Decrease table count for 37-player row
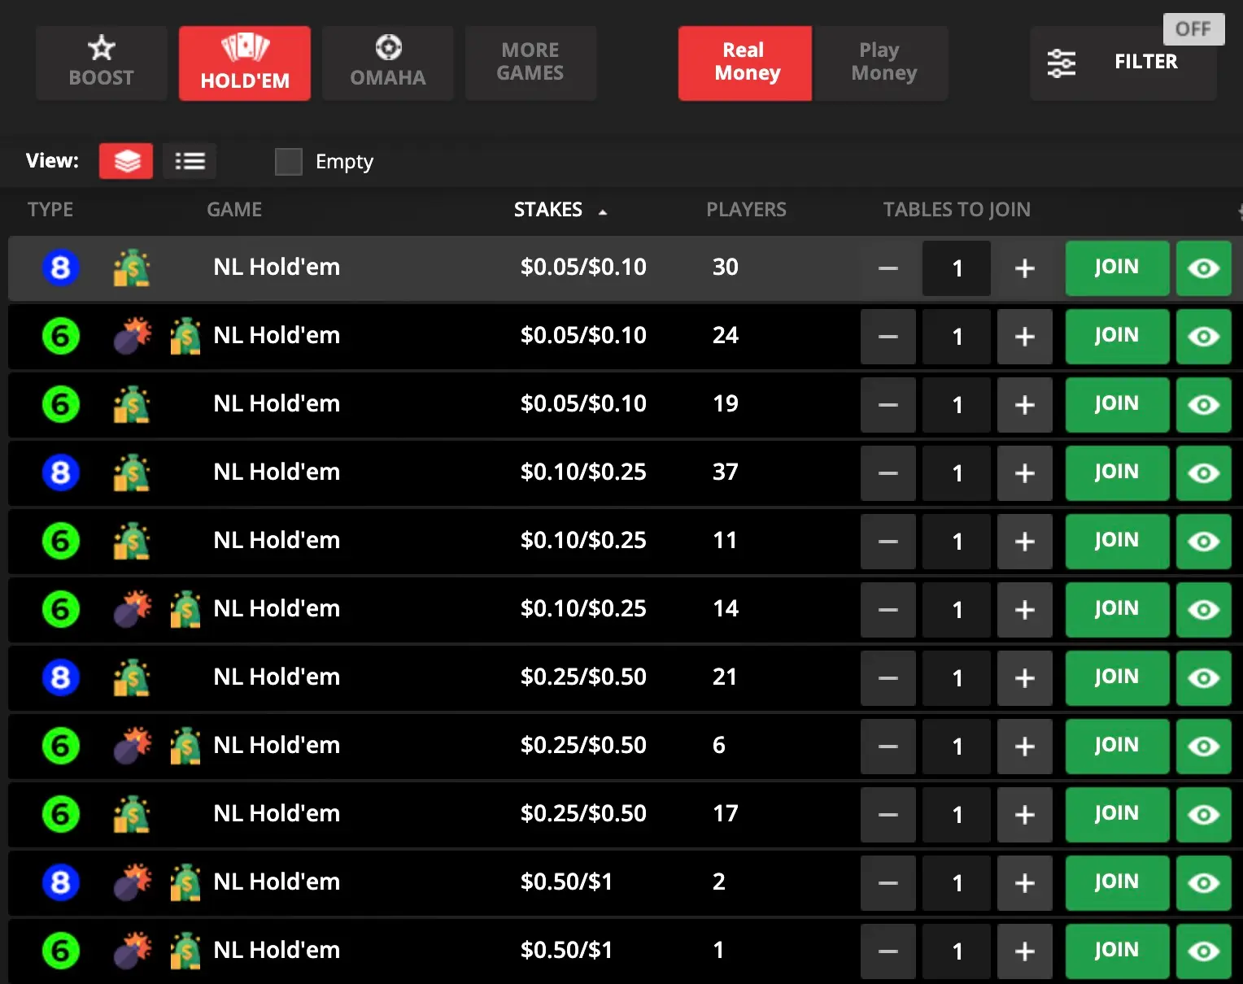The width and height of the screenshot is (1243, 984). tap(888, 472)
